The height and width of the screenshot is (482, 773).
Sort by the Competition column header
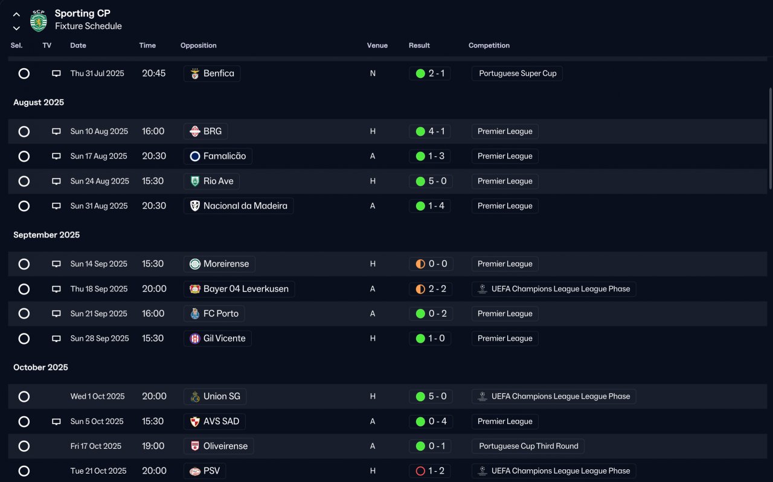(489, 45)
